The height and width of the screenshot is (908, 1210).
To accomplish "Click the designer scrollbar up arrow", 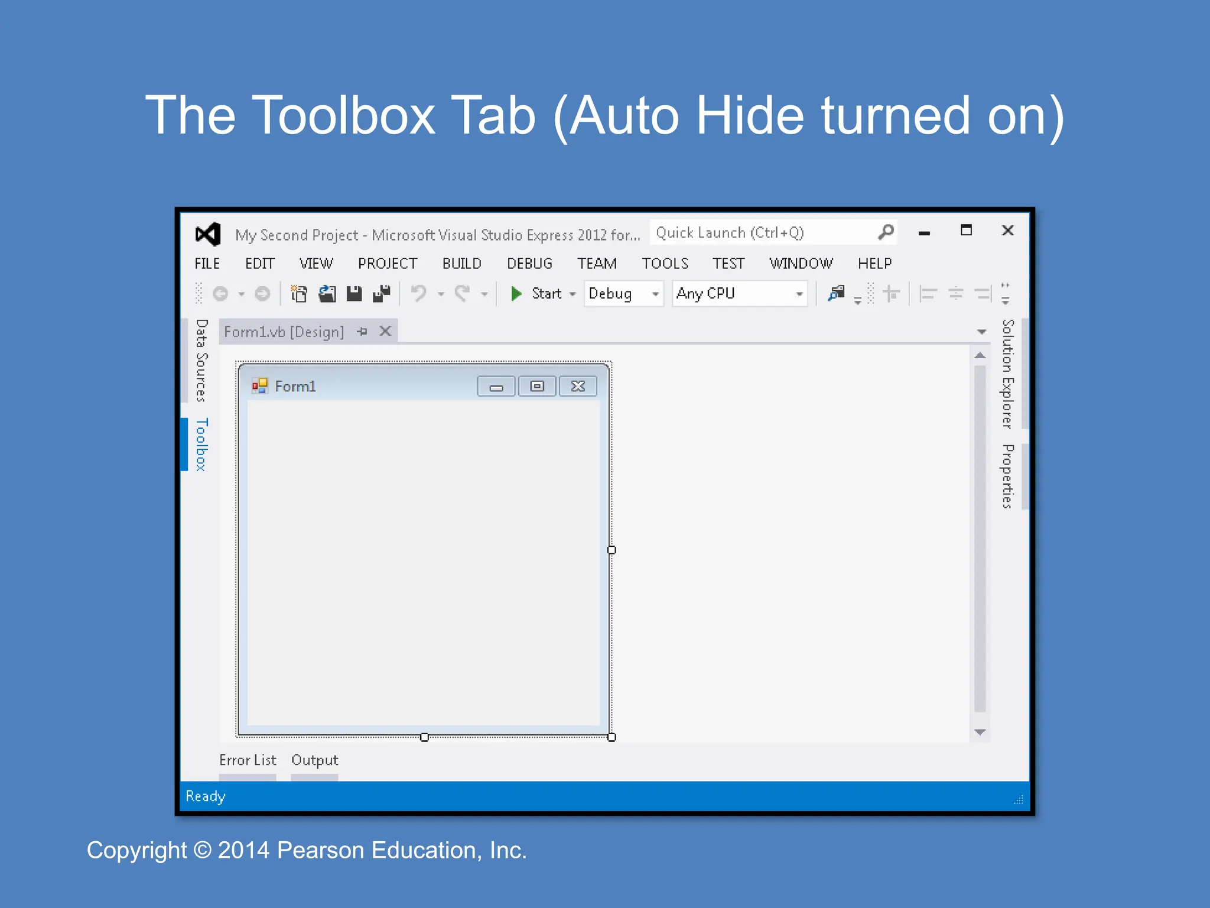I will pos(980,355).
